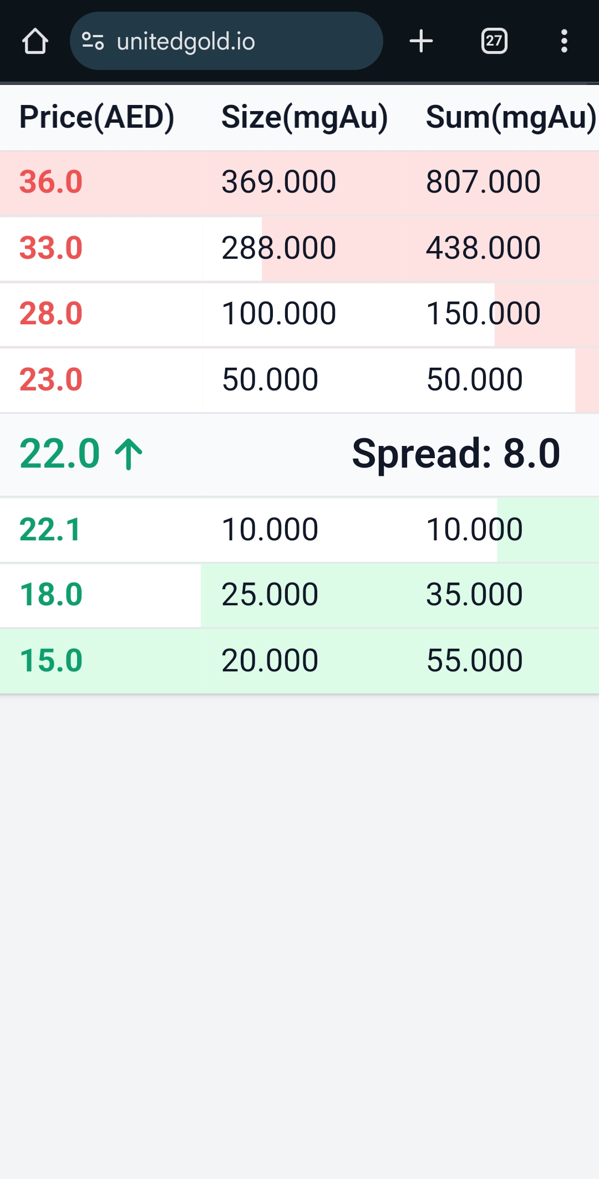Tap the unitedgold.io address bar
This screenshot has height=1179, width=599.
point(222,41)
